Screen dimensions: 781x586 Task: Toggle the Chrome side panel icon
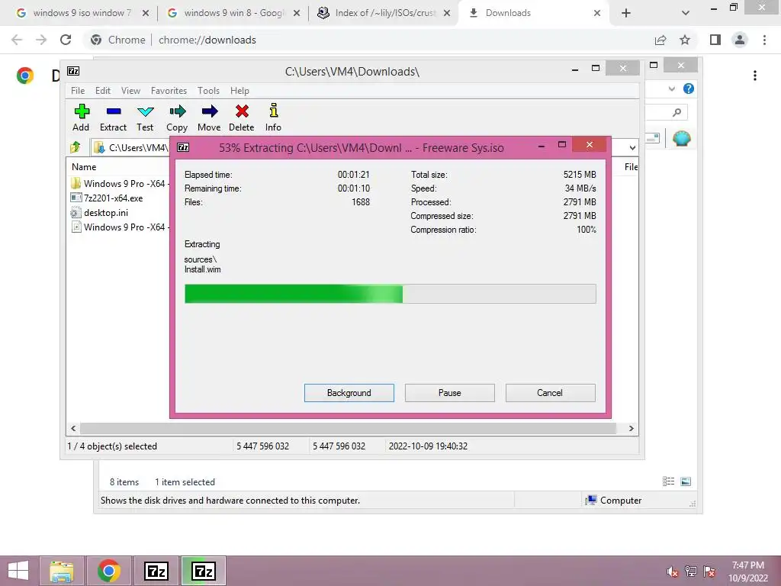(x=715, y=40)
